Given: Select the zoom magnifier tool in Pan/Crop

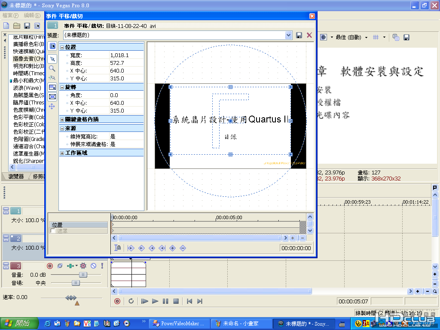Looking at the screenshot, I should click(x=52, y=68).
